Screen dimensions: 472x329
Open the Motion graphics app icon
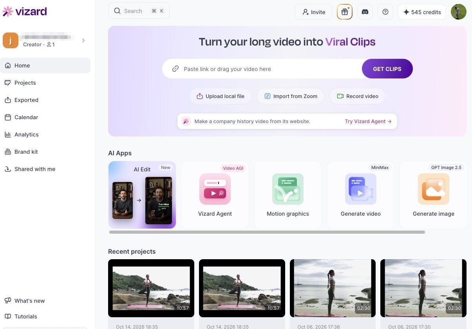click(288, 189)
